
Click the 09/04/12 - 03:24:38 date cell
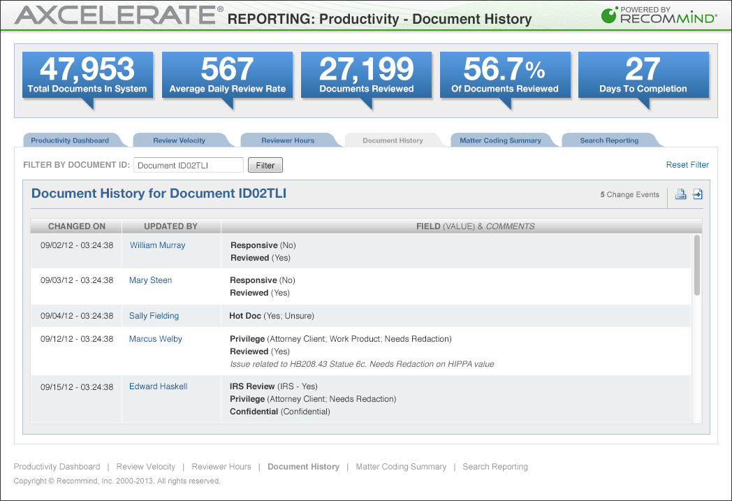77,316
